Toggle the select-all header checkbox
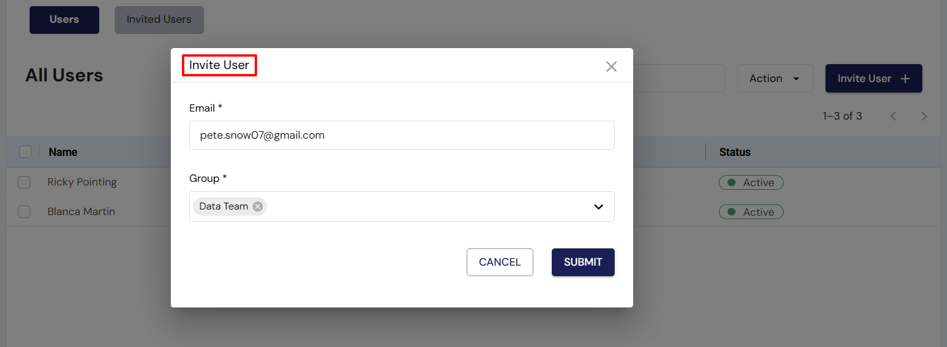Screen dimensions: 947x347 (x=25, y=152)
